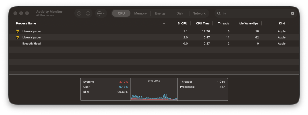Click the Idle percentage 90.68%
Screen dimensions: 308x115
pyautogui.click(x=123, y=92)
